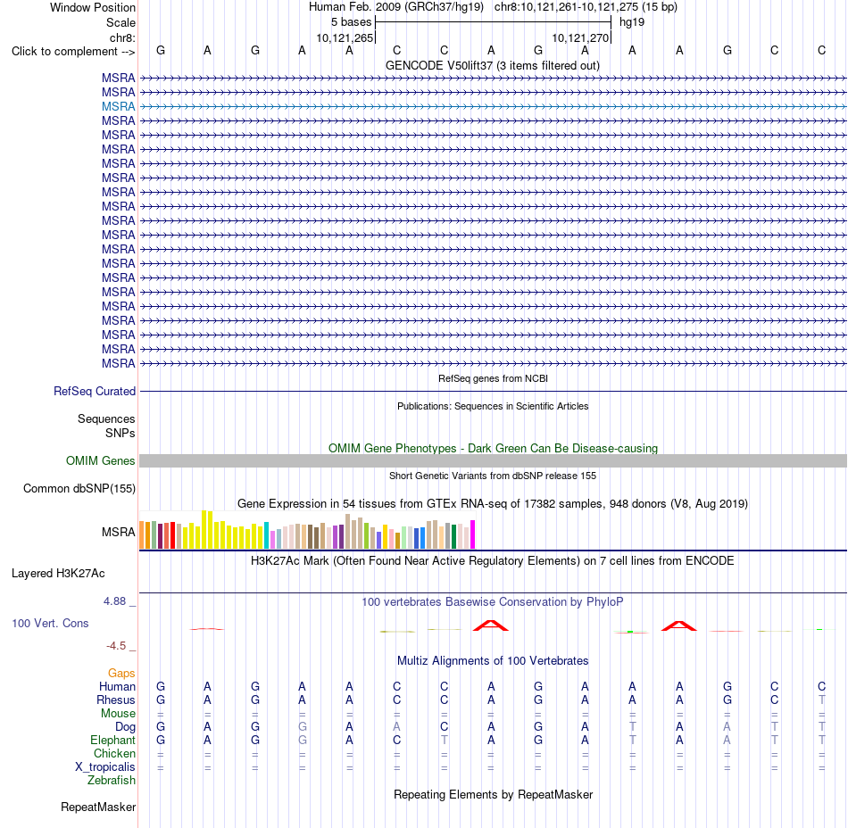This screenshot has width=848, height=828.
Task: Click the Window Position label
Action: [x=93, y=7]
